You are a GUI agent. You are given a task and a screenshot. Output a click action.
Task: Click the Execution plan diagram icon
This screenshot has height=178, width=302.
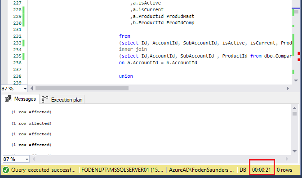point(45,99)
